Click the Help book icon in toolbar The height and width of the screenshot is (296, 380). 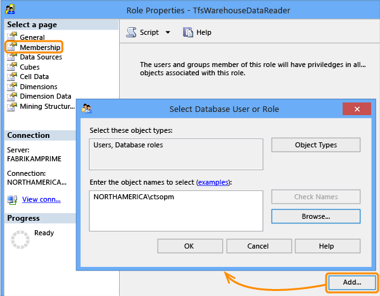pyautogui.click(x=188, y=32)
